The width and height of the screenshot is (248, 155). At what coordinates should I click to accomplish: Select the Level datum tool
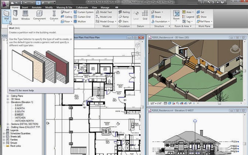136,15
